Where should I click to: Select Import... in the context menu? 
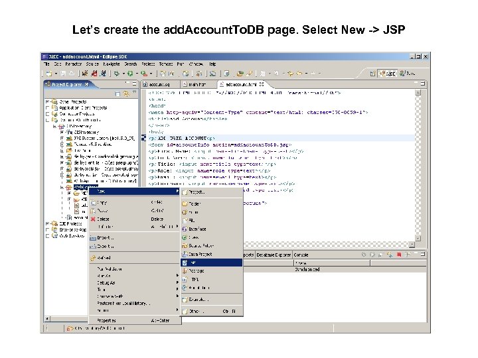tap(134, 238)
